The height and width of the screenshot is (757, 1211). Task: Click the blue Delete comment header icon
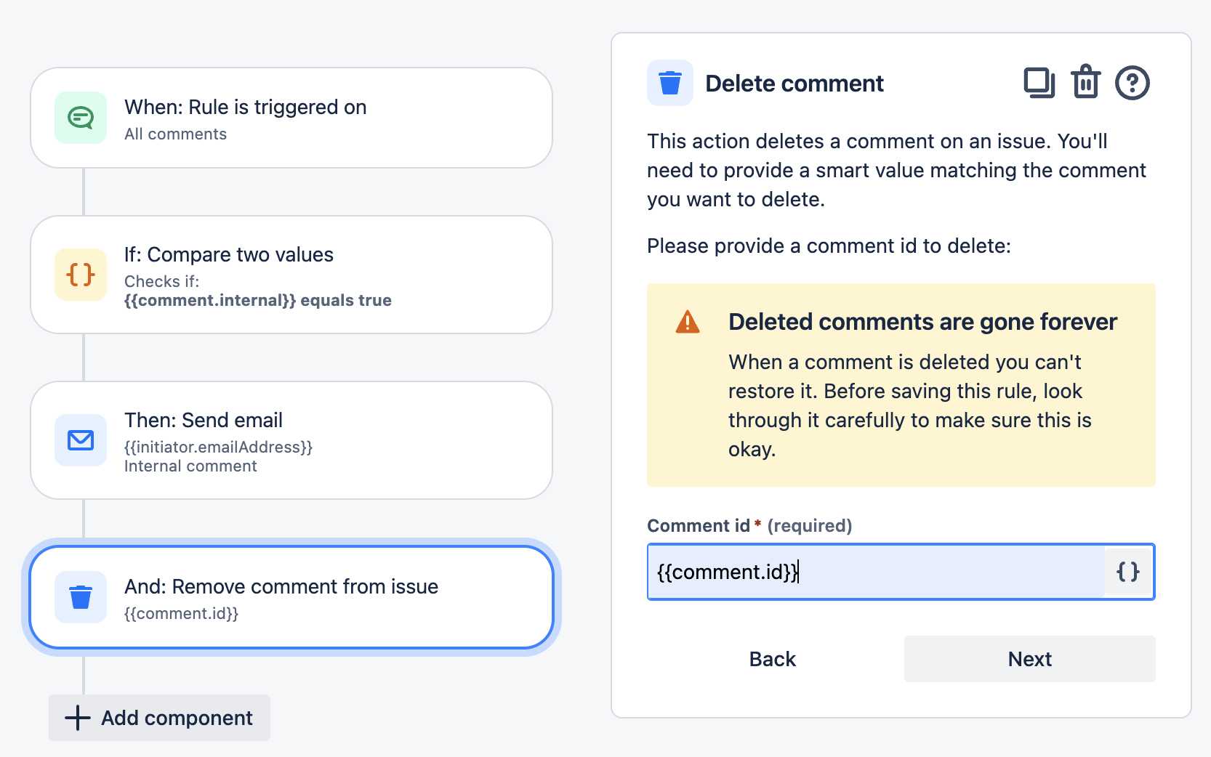[669, 83]
